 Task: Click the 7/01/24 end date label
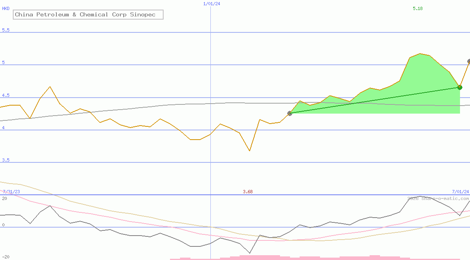[460, 192]
